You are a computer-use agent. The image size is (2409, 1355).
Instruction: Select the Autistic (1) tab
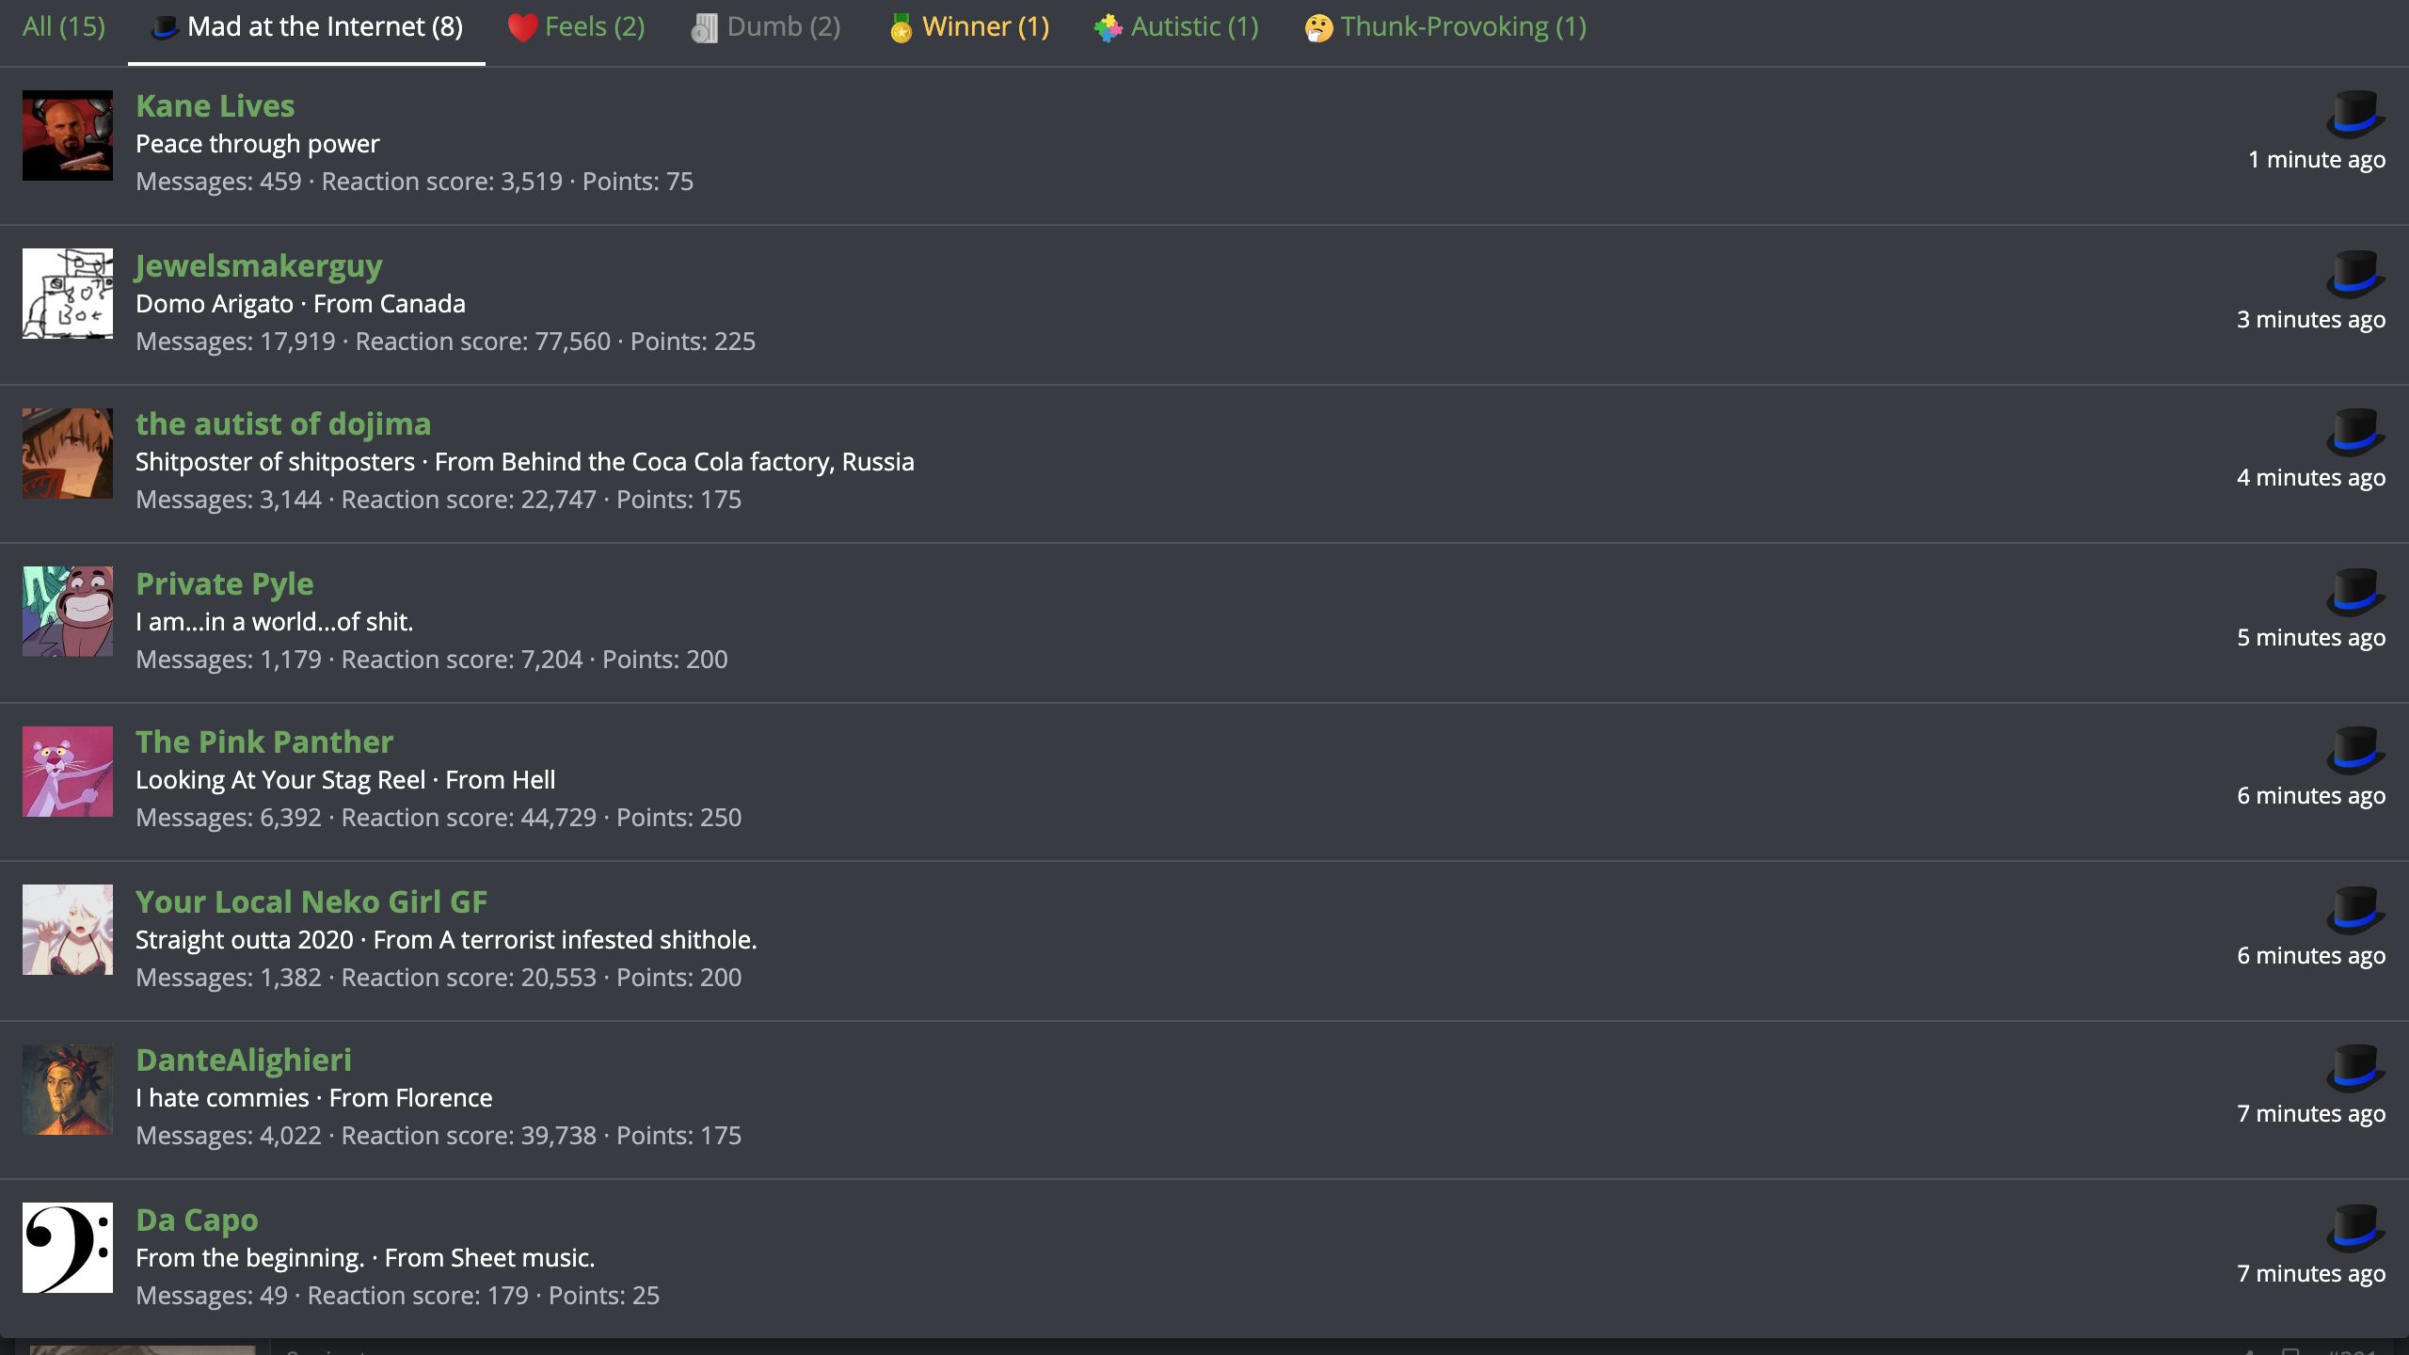point(1176,26)
